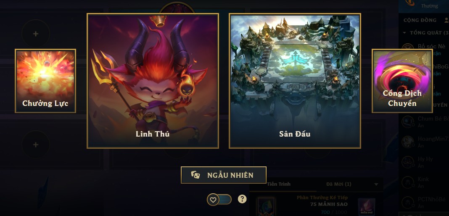The width and height of the screenshot is (449, 216).
Task: Select the Linh Thú little legend card
Action: (153, 81)
